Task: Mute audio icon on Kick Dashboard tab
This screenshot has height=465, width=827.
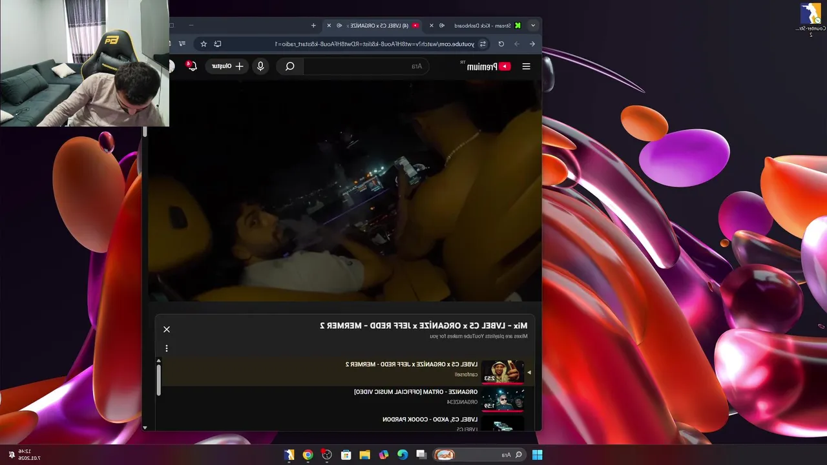Action: pos(443,26)
